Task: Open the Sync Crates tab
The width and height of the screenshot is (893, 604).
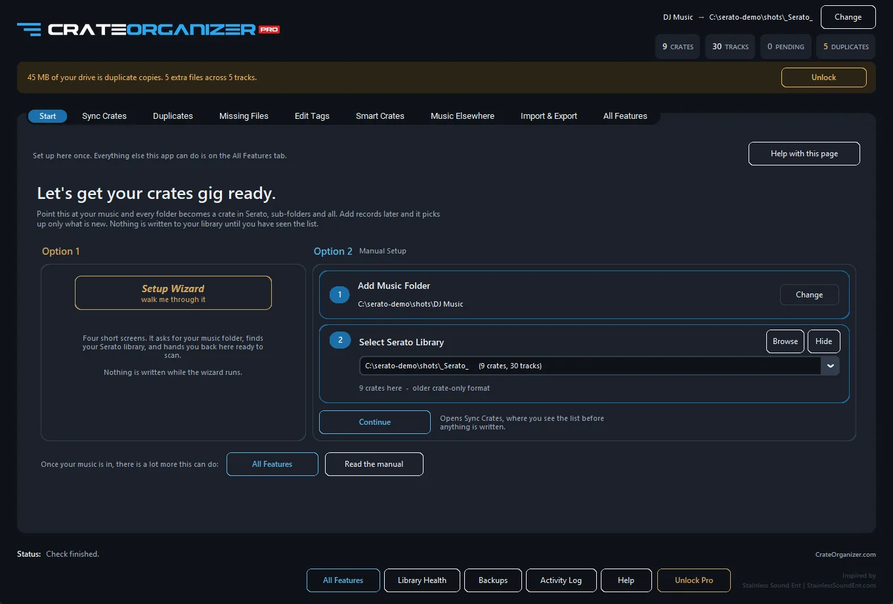Action: (104, 116)
